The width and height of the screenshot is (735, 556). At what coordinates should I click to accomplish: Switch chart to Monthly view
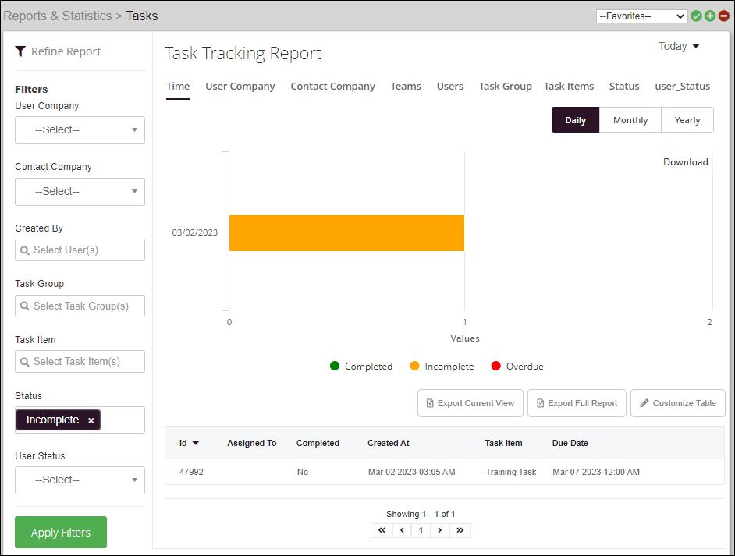[x=630, y=120]
